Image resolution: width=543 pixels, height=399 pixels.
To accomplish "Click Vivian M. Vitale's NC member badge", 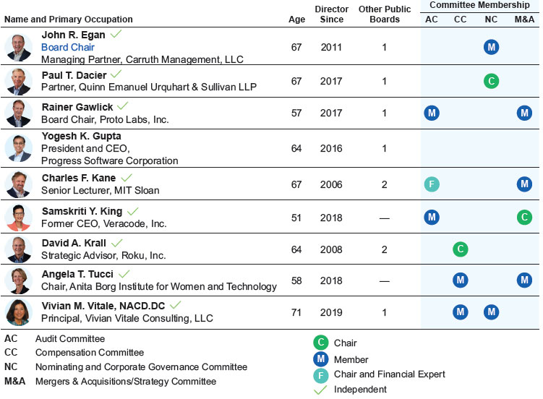I will click(x=491, y=312).
